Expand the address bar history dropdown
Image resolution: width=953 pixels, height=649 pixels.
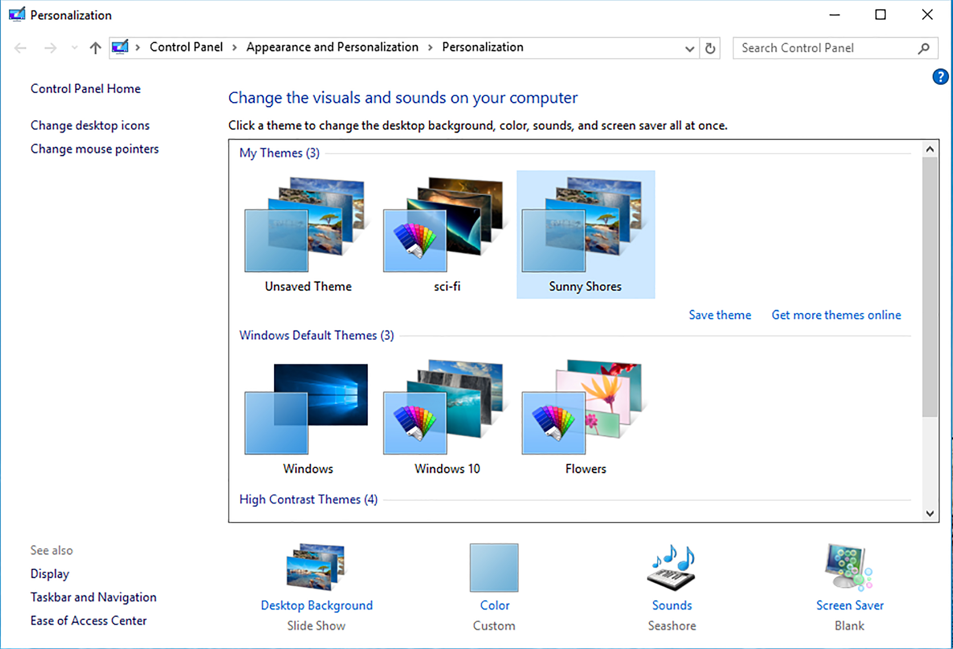pos(690,49)
